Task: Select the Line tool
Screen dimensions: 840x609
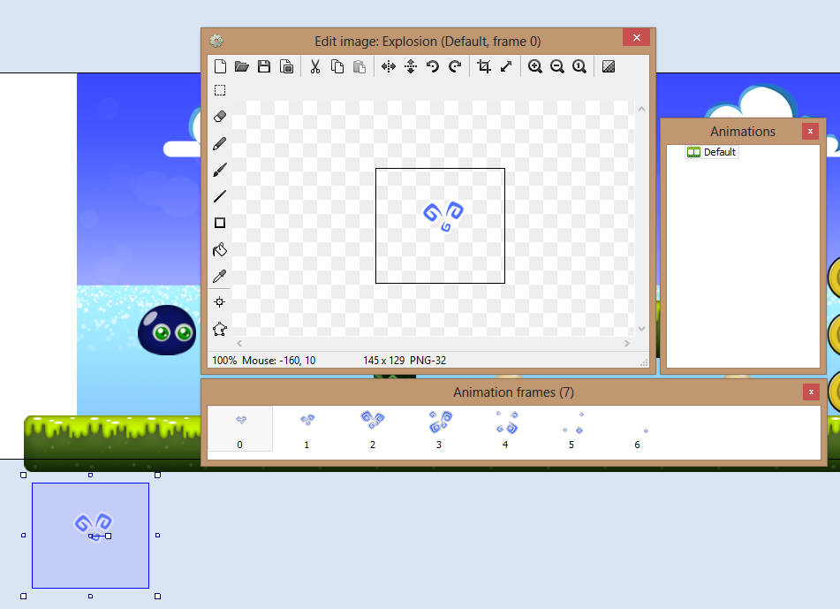Action: [x=220, y=196]
